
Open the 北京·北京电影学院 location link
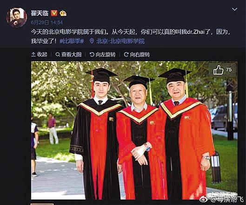click(120, 41)
